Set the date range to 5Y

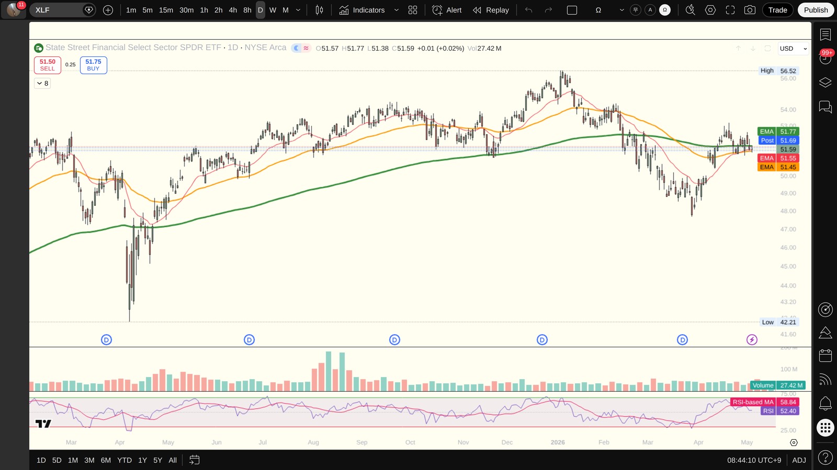click(158, 460)
